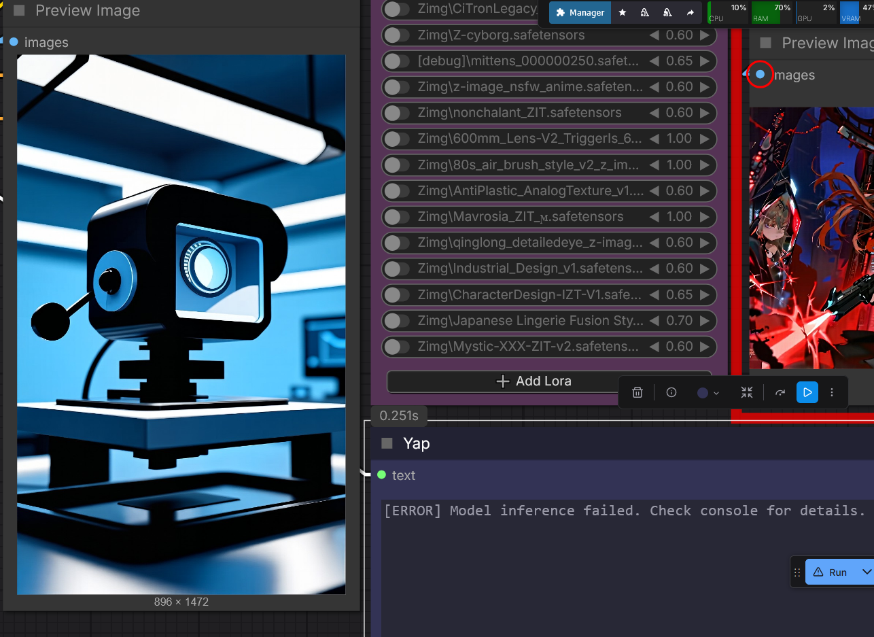Image resolution: width=874 pixels, height=637 pixels.
Task: Increase strength of Zimg\qinglong_detailedeye with right arrow
Action: (x=705, y=243)
